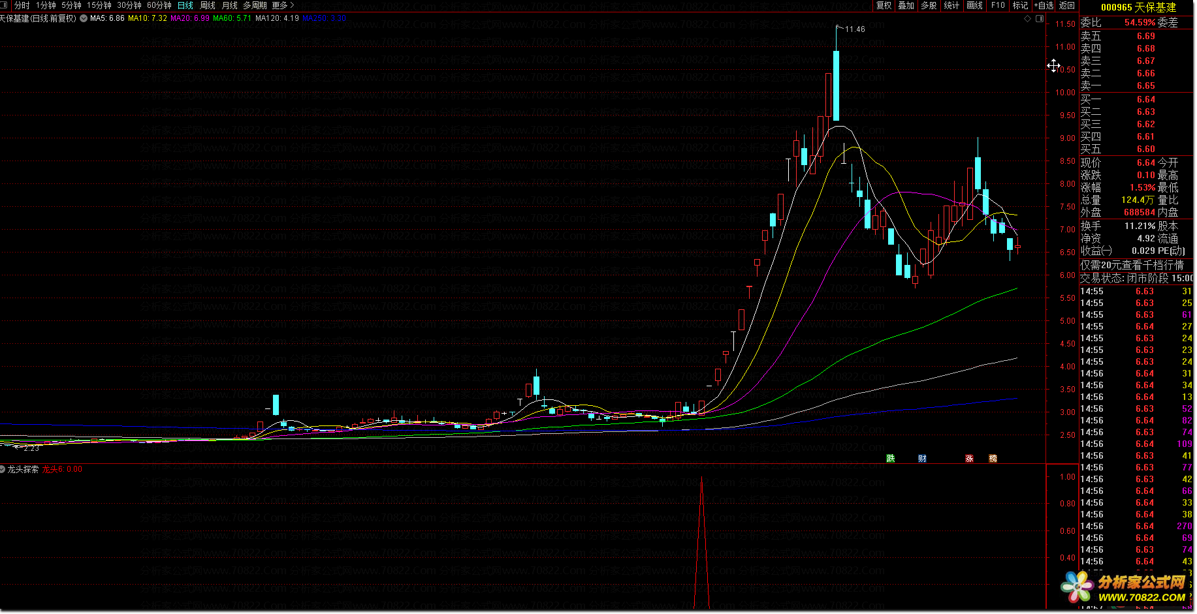Click the red 涨 marker icon
1197x614 pixels.
pyautogui.click(x=969, y=459)
